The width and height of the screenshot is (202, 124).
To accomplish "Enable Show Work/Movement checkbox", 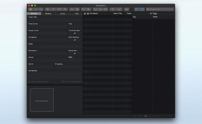I will [29, 81].
